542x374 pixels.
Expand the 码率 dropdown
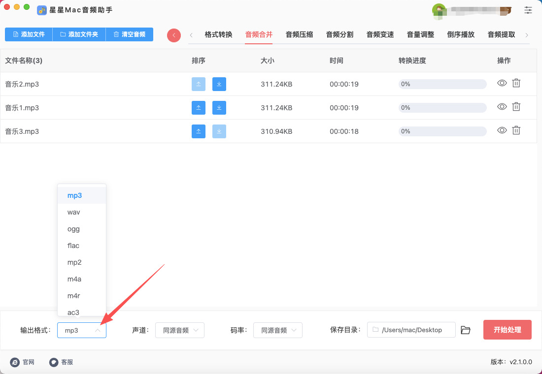pos(277,331)
